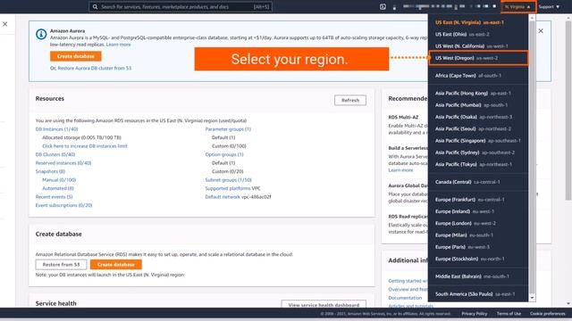
Task: Click the Amazon Aurora info icon
Action: click(41, 34)
